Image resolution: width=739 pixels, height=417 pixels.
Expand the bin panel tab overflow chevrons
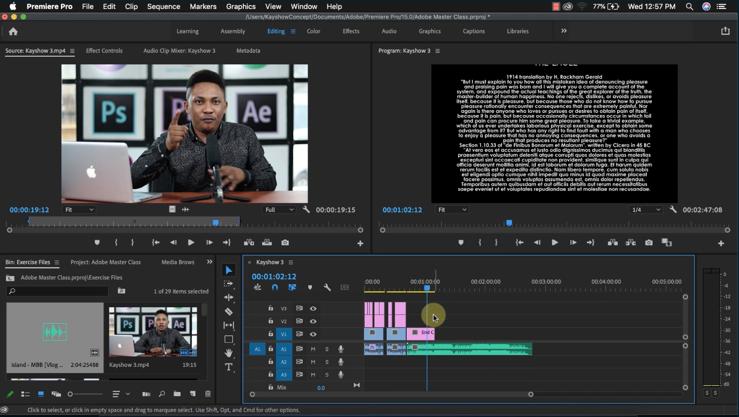(209, 262)
